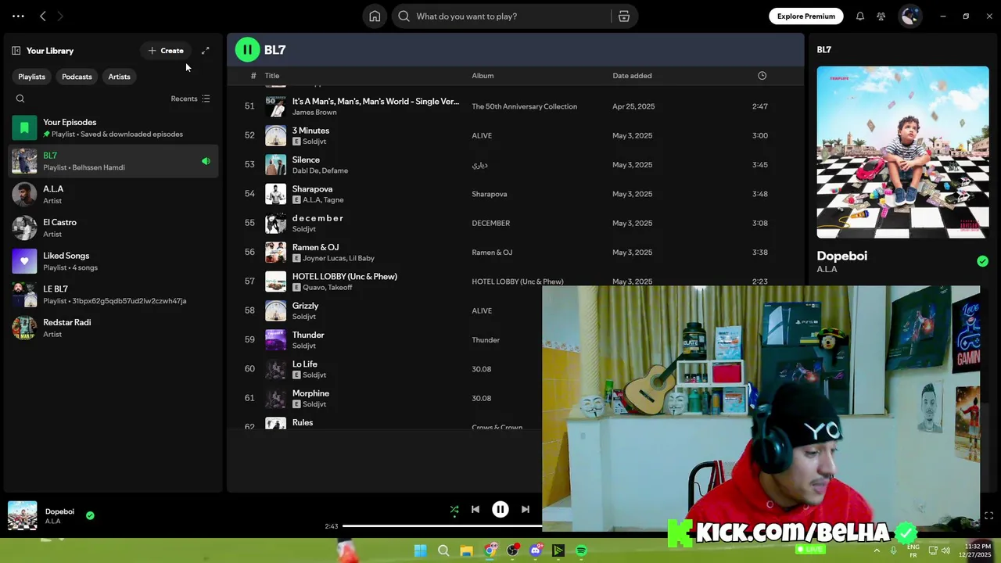Sort by duration clock icon

point(762,76)
